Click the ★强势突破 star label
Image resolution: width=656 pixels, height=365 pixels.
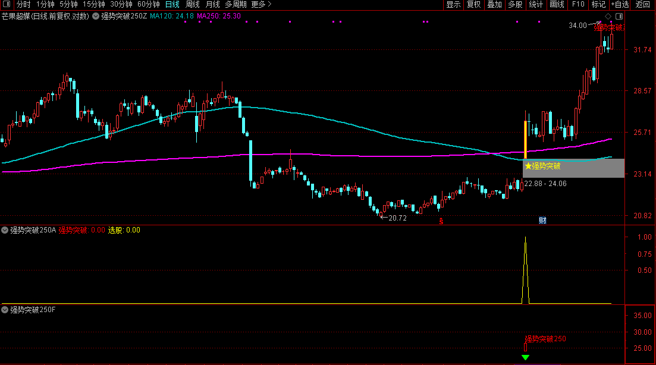(542, 166)
